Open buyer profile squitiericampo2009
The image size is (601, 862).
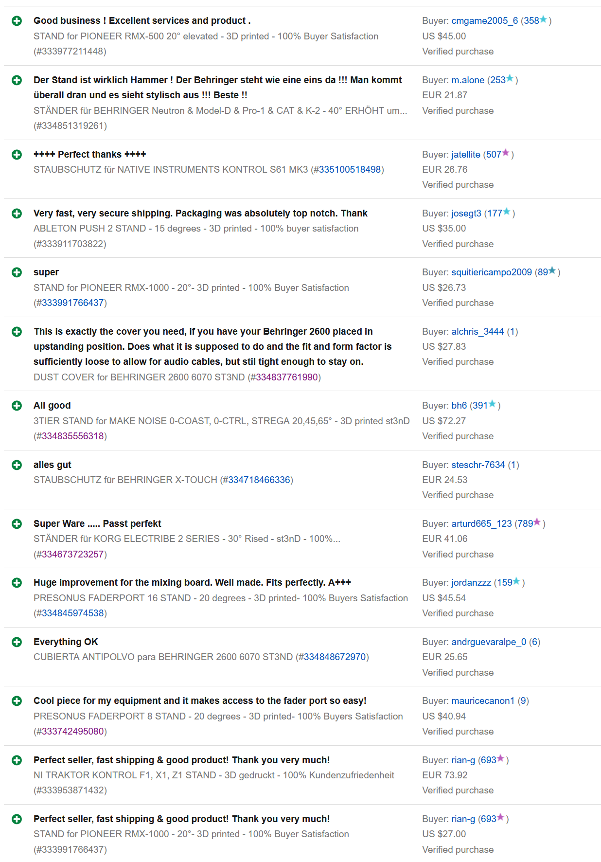point(492,272)
